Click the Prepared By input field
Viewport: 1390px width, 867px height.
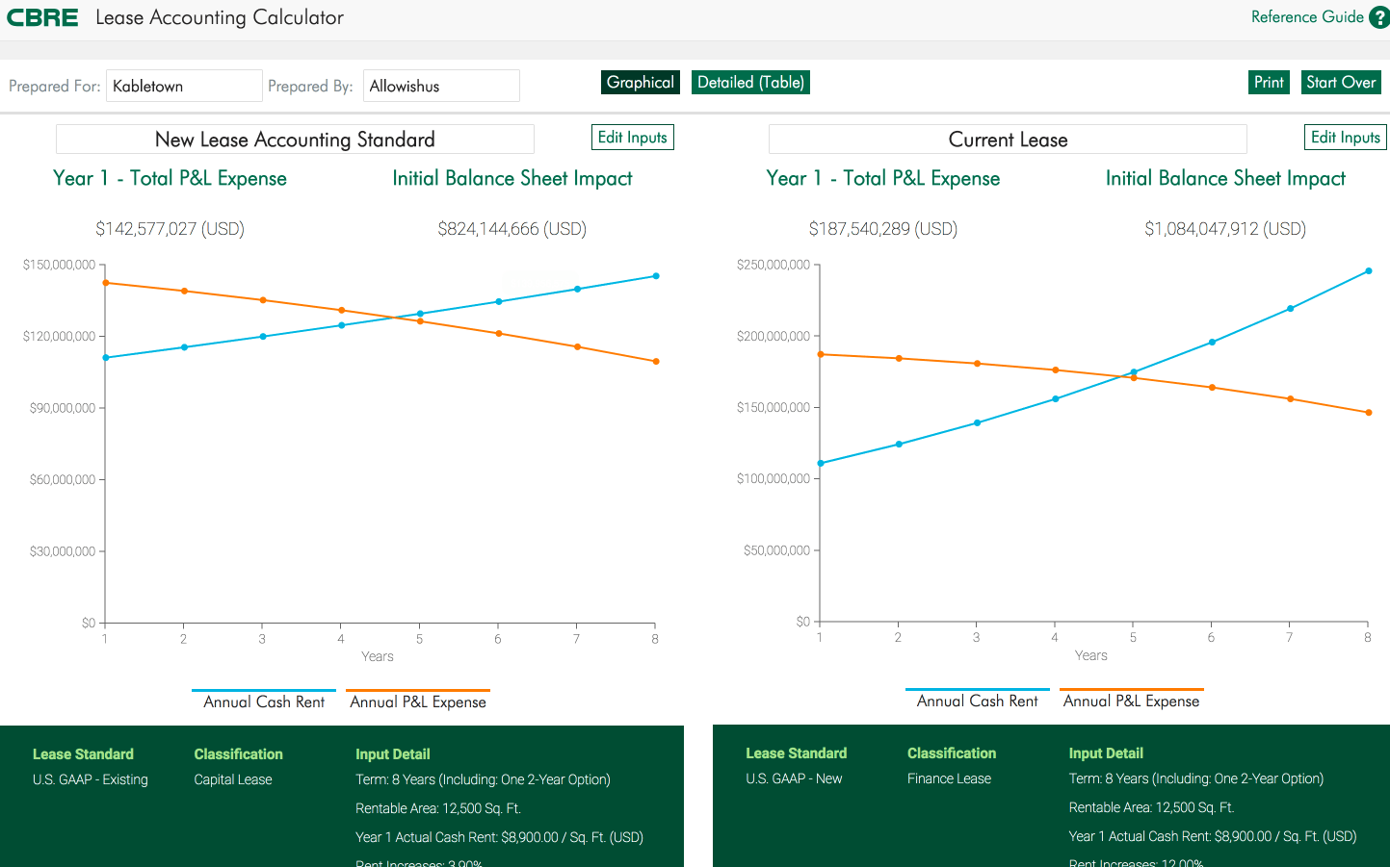(441, 86)
